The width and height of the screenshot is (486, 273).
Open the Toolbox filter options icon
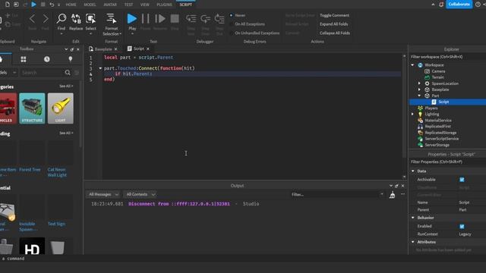point(77,73)
